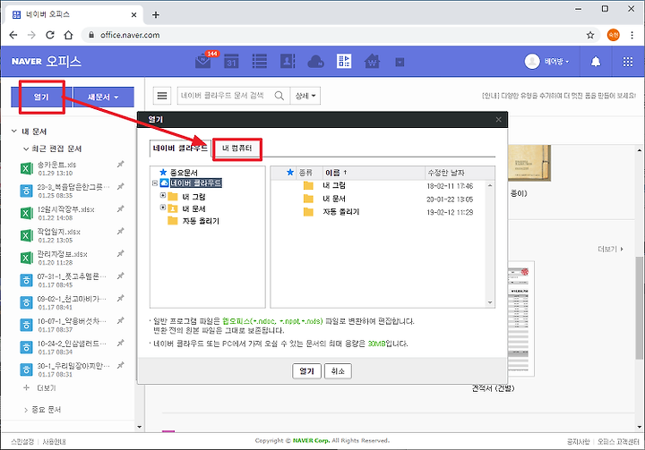Pin the 12월시작장부.xlsx document
This screenshot has height=450, width=645.
coord(121,209)
